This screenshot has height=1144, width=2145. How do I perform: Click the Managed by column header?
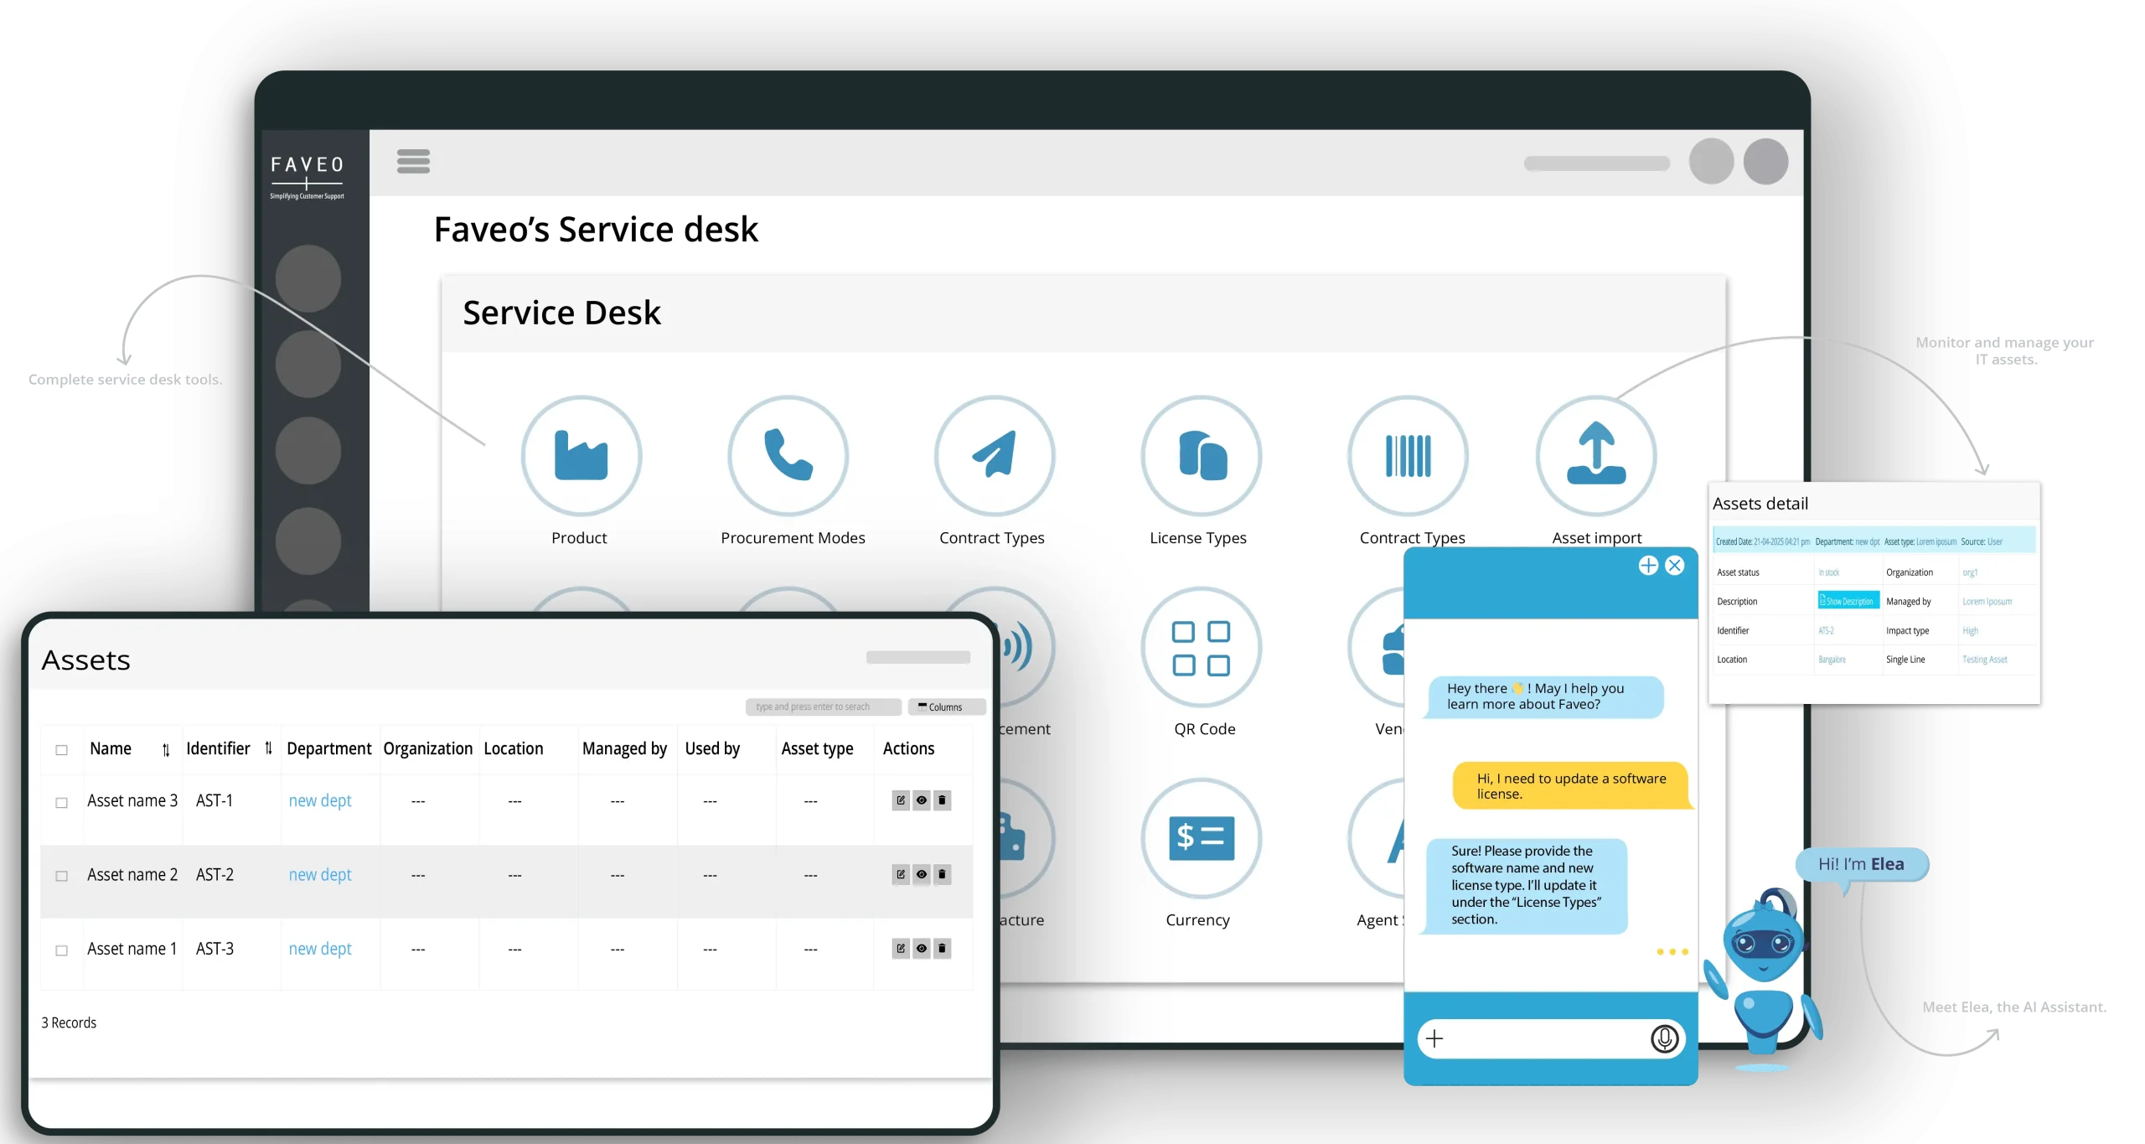tap(624, 748)
